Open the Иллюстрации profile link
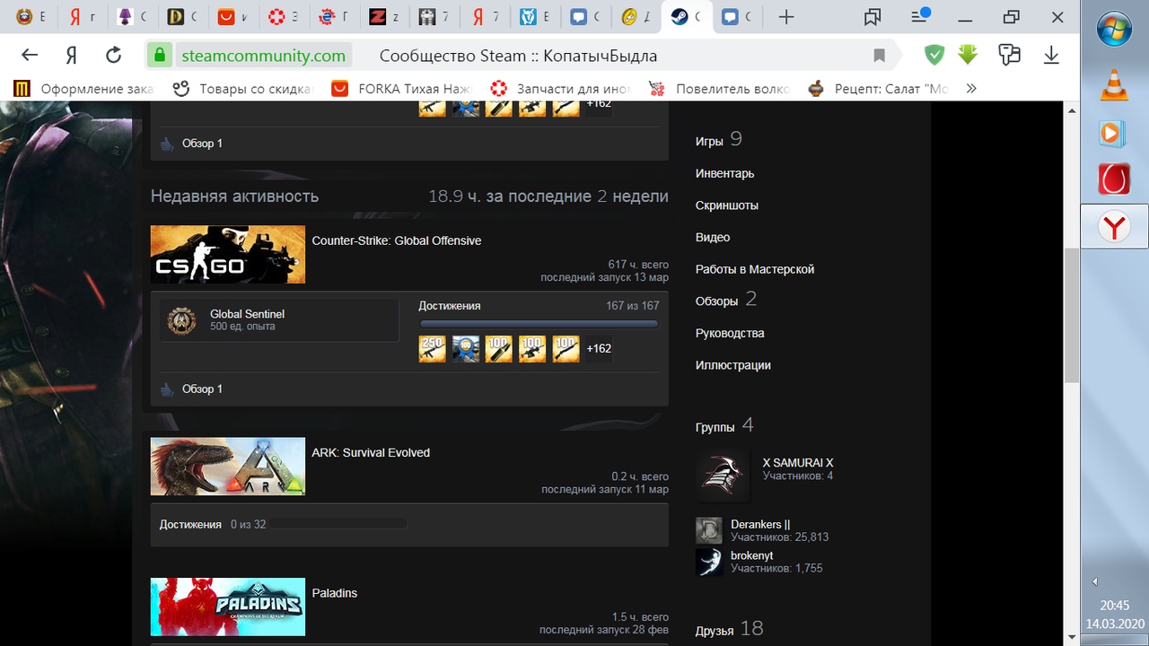Image resolution: width=1149 pixels, height=646 pixels. coord(733,365)
